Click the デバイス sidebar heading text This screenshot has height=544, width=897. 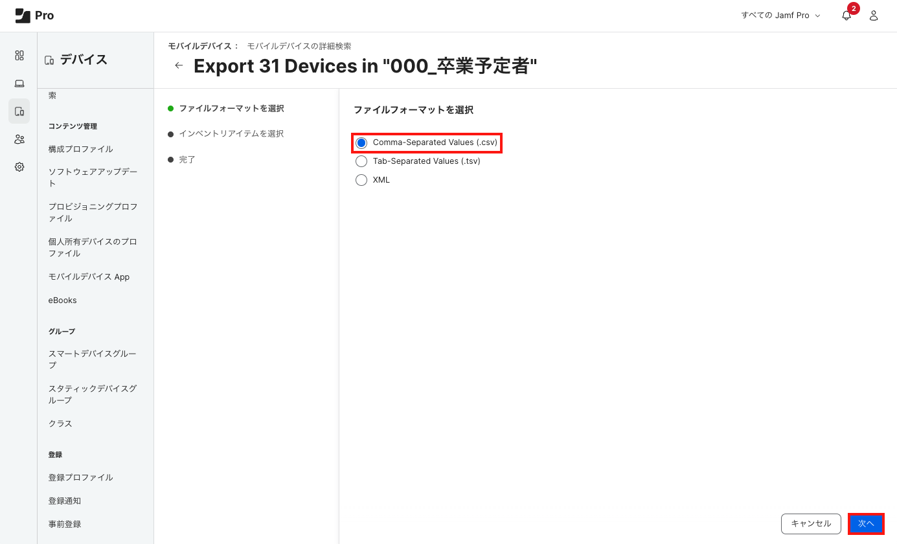coord(84,60)
